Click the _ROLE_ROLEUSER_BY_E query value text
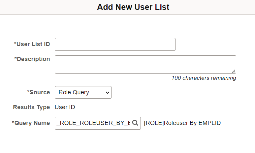255x153 pixels. click(93, 123)
